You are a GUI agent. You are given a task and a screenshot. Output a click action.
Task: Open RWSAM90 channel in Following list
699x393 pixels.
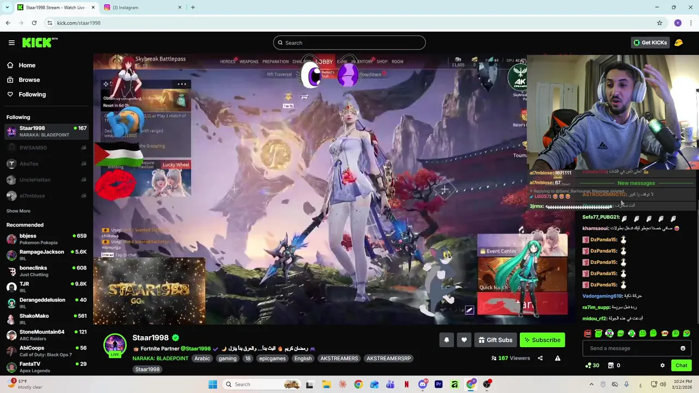point(46,147)
